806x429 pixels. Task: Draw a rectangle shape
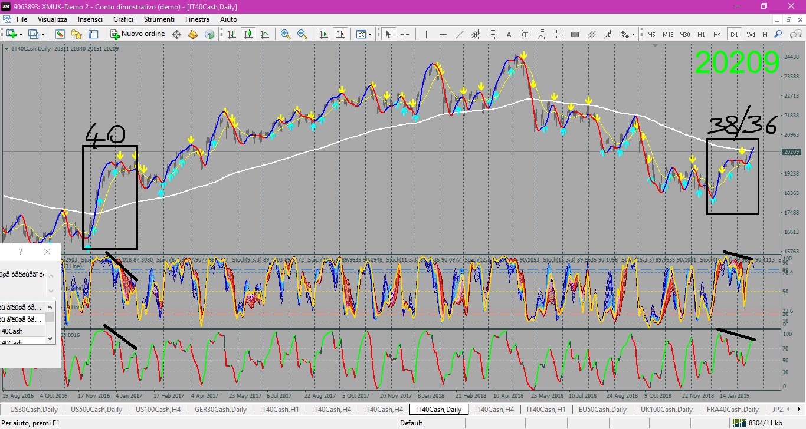[575, 34]
